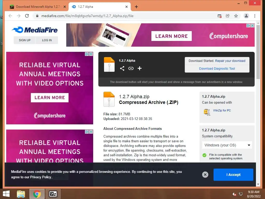The width and height of the screenshot is (265, 199).
Task: Reload the MediaFire page
Action: click(x=27, y=16)
